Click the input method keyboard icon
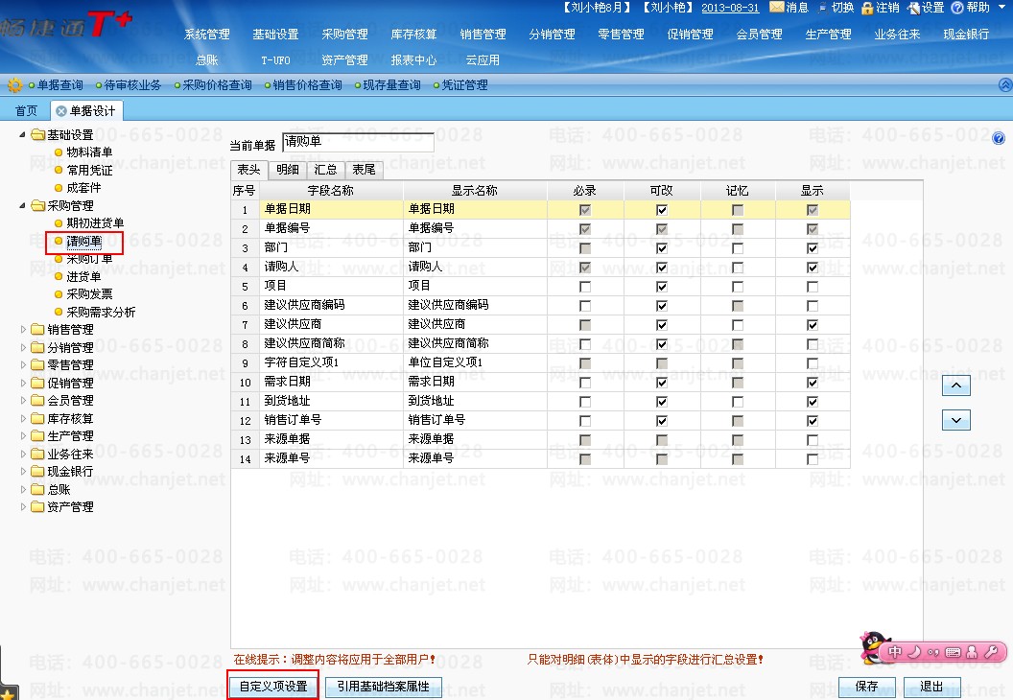Screen dimensions: 1013x700 953,652
